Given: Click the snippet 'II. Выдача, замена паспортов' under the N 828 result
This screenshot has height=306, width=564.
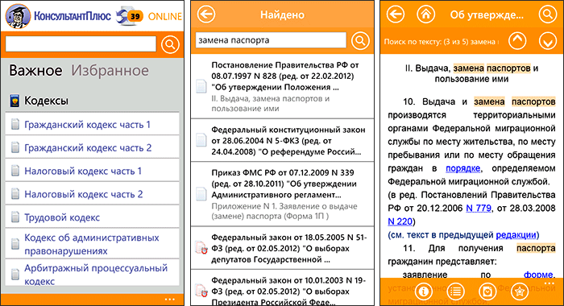Looking at the screenshot, I should pyautogui.click(x=270, y=104).
